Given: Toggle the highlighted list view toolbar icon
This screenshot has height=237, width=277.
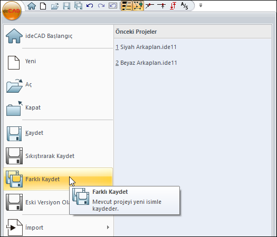Looking at the screenshot, I should (x=127, y=6).
